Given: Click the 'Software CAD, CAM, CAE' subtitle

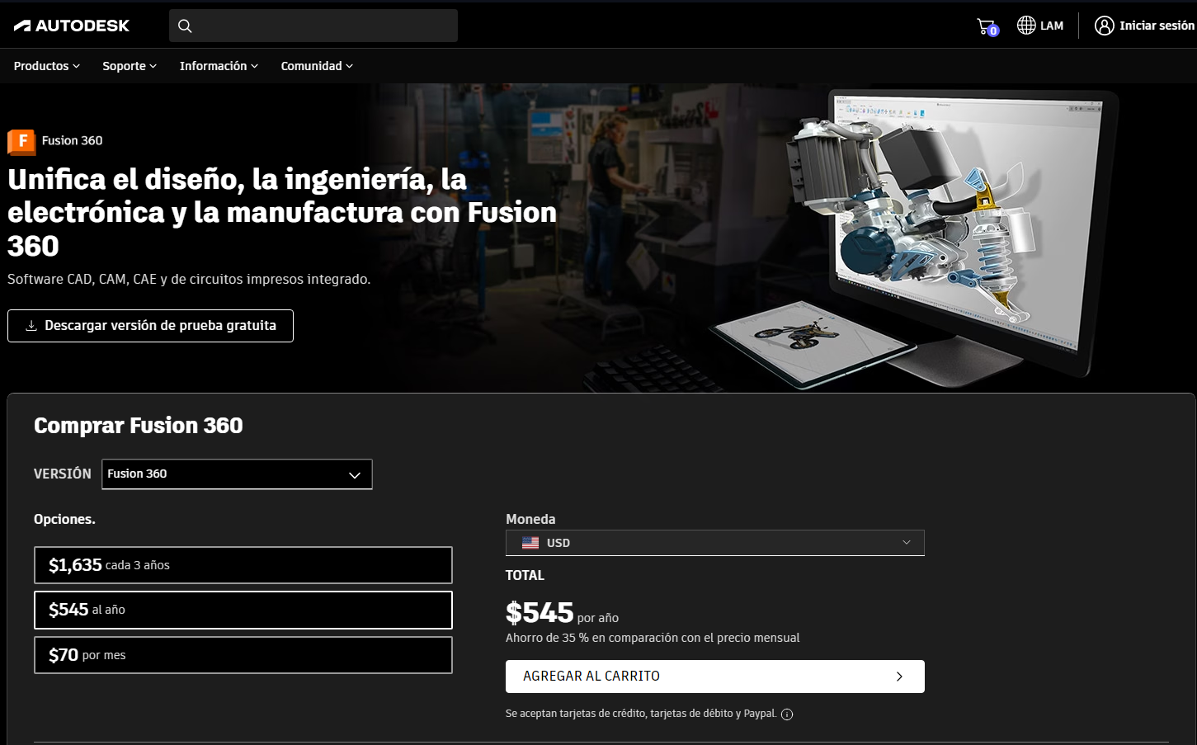Looking at the screenshot, I should coord(189,279).
